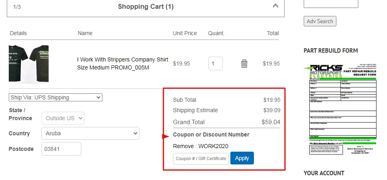Image resolution: width=387 pixels, height=180 pixels.
Task: Open the State / Province dropdown
Action: pos(63,118)
